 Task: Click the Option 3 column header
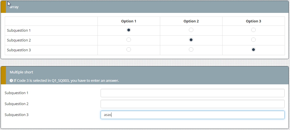click(x=253, y=21)
